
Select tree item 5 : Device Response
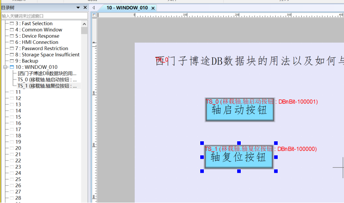tap(37, 36)
